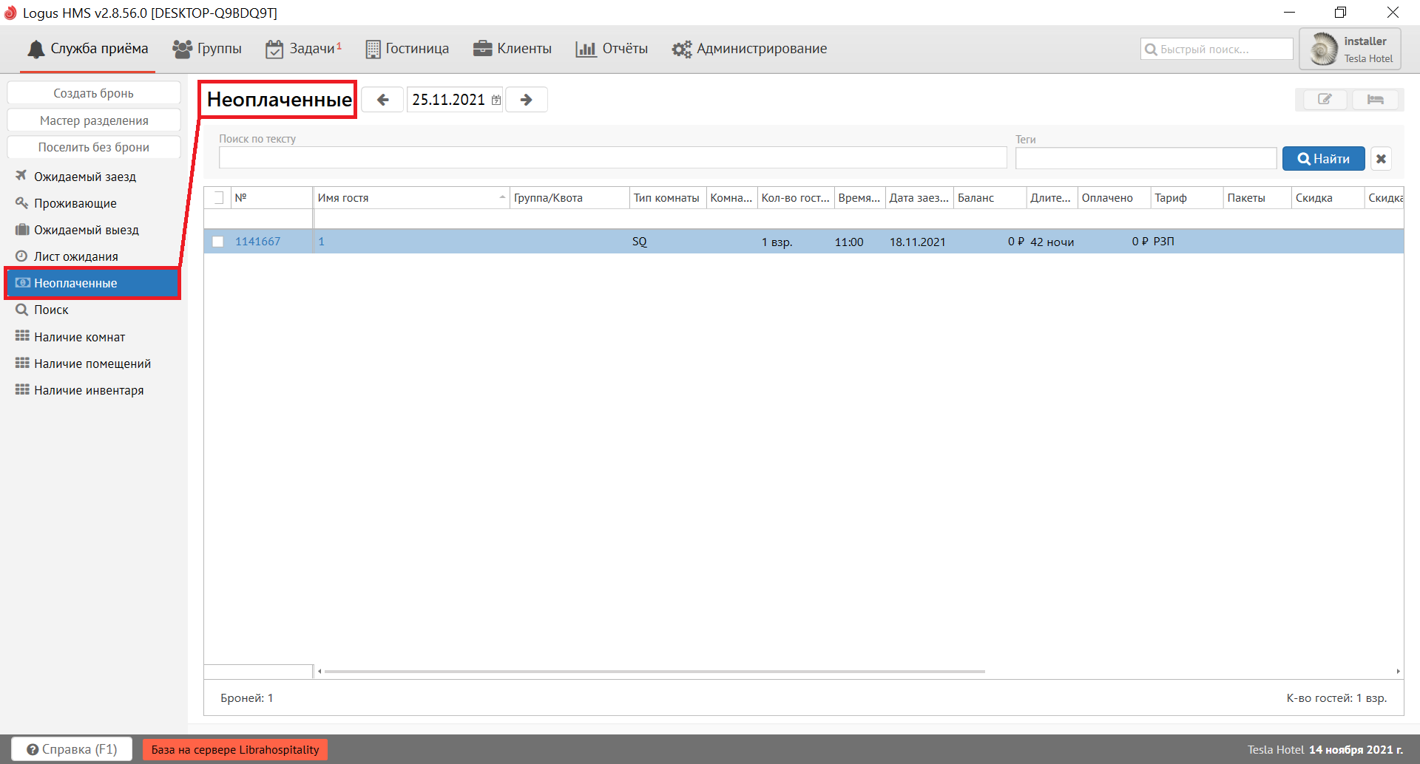This screenshot has width=1420, height=764.
Task: Open the calendar date picker icon
Action: click(496, 100)
